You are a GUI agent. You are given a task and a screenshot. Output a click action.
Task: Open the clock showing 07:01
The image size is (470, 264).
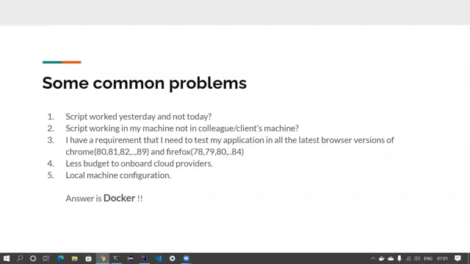[442, 258]
